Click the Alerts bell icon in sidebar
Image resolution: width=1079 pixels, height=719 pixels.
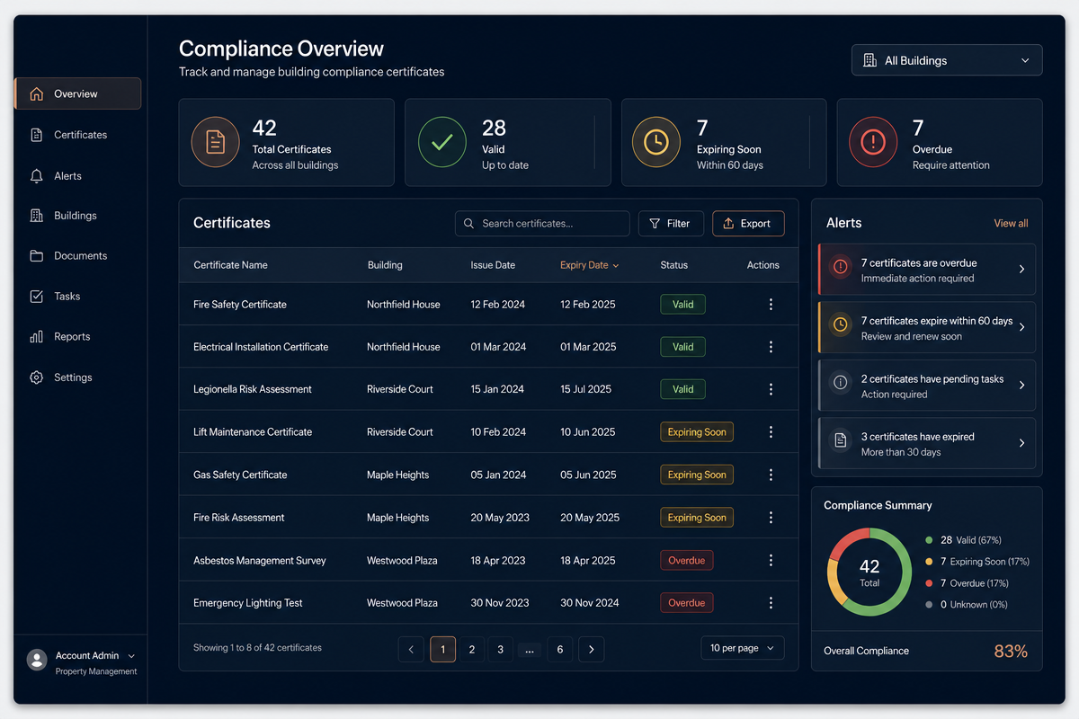click(36, 176)
